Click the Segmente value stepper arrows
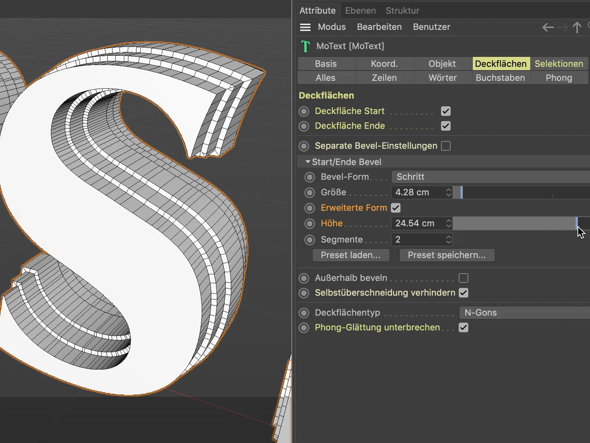 click(448, 240)
